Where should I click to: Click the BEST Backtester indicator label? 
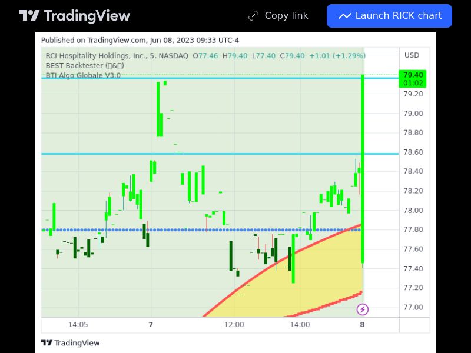point(85,66)
